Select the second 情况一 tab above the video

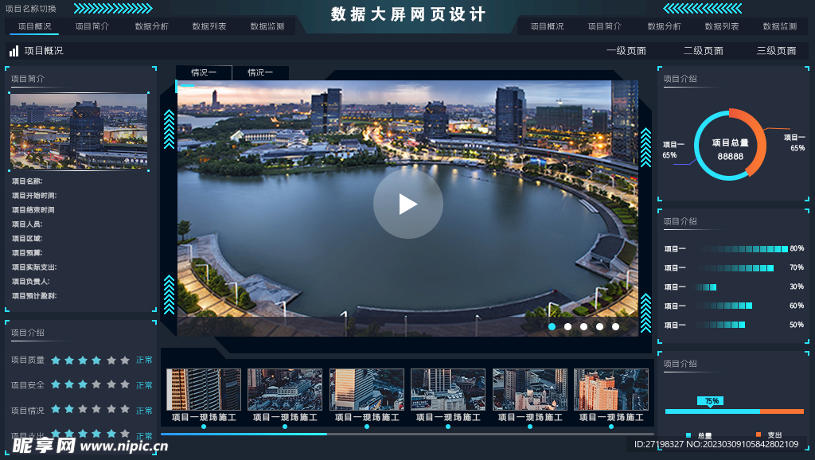pyautogui.click(x=262, y=72)
